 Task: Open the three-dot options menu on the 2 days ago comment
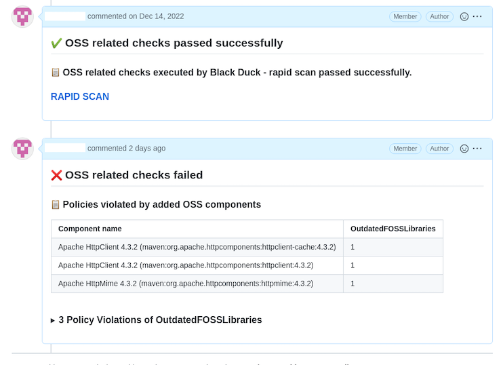click(477, 149)
